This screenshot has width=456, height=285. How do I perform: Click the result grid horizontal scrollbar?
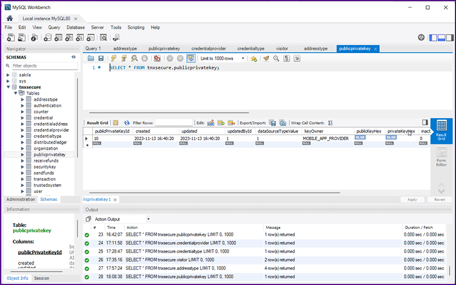point(215,192)
